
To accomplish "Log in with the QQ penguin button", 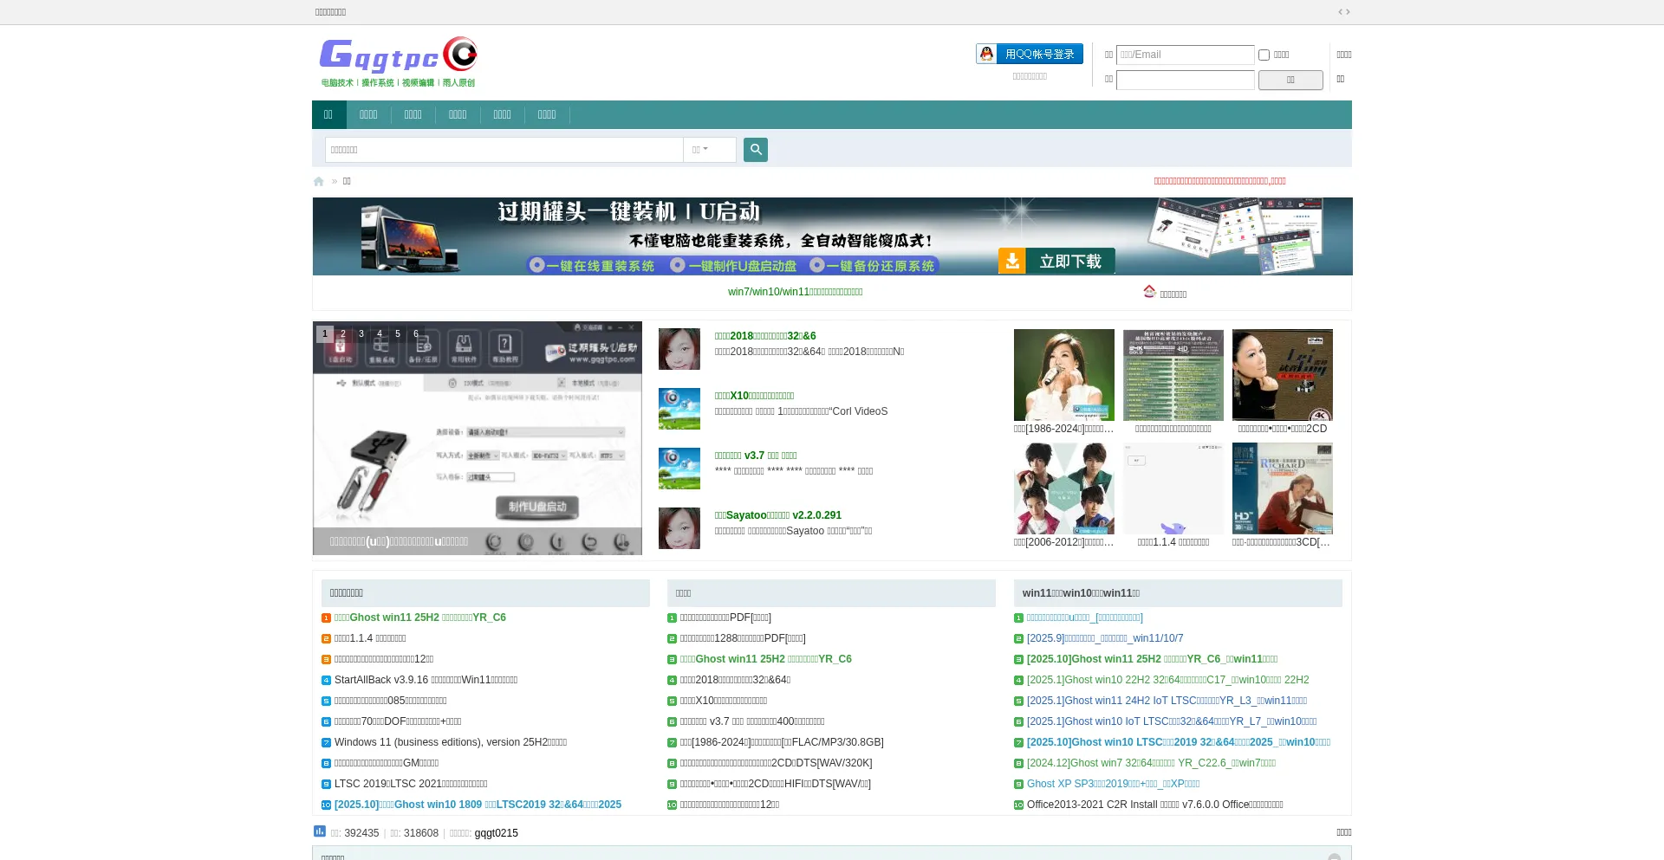I will click(1030, 54).
